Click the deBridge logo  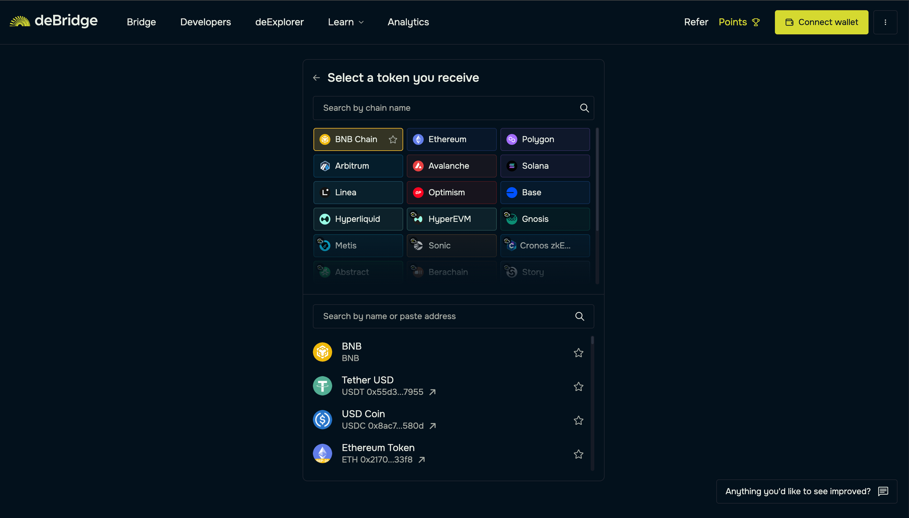pyautogui.click(x=54, y=21)
